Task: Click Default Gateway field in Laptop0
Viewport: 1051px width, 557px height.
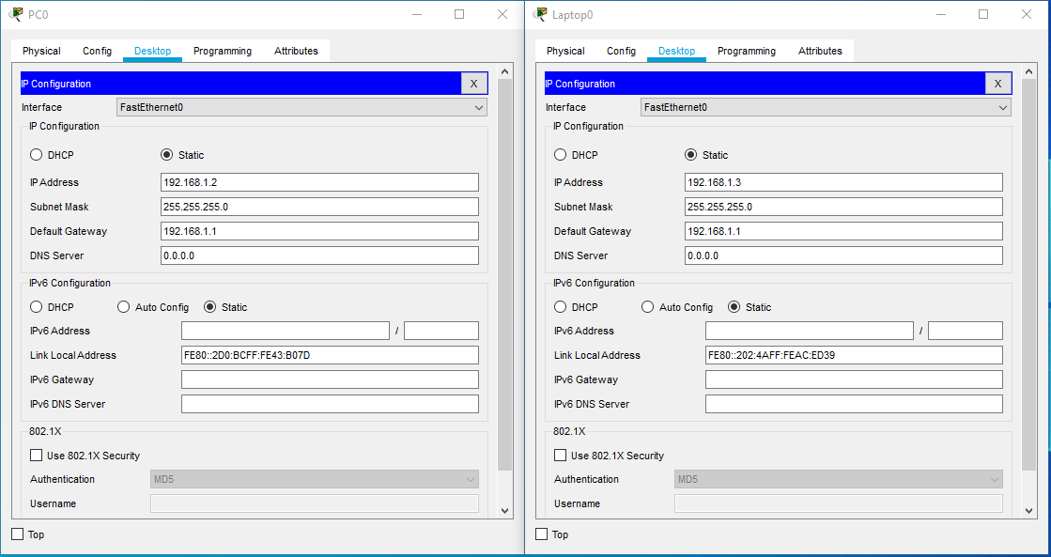Action: point(843,231)
